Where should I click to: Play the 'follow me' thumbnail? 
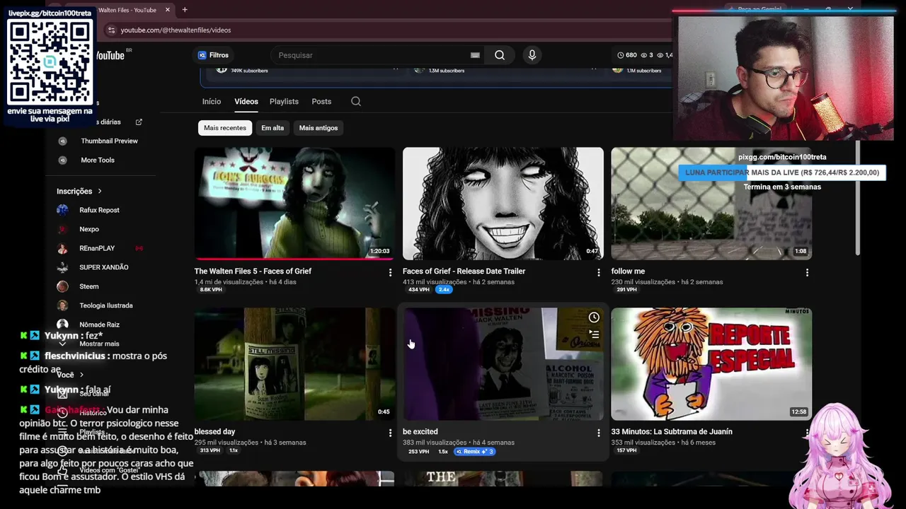pyautogui.click(x=711, y=204)
